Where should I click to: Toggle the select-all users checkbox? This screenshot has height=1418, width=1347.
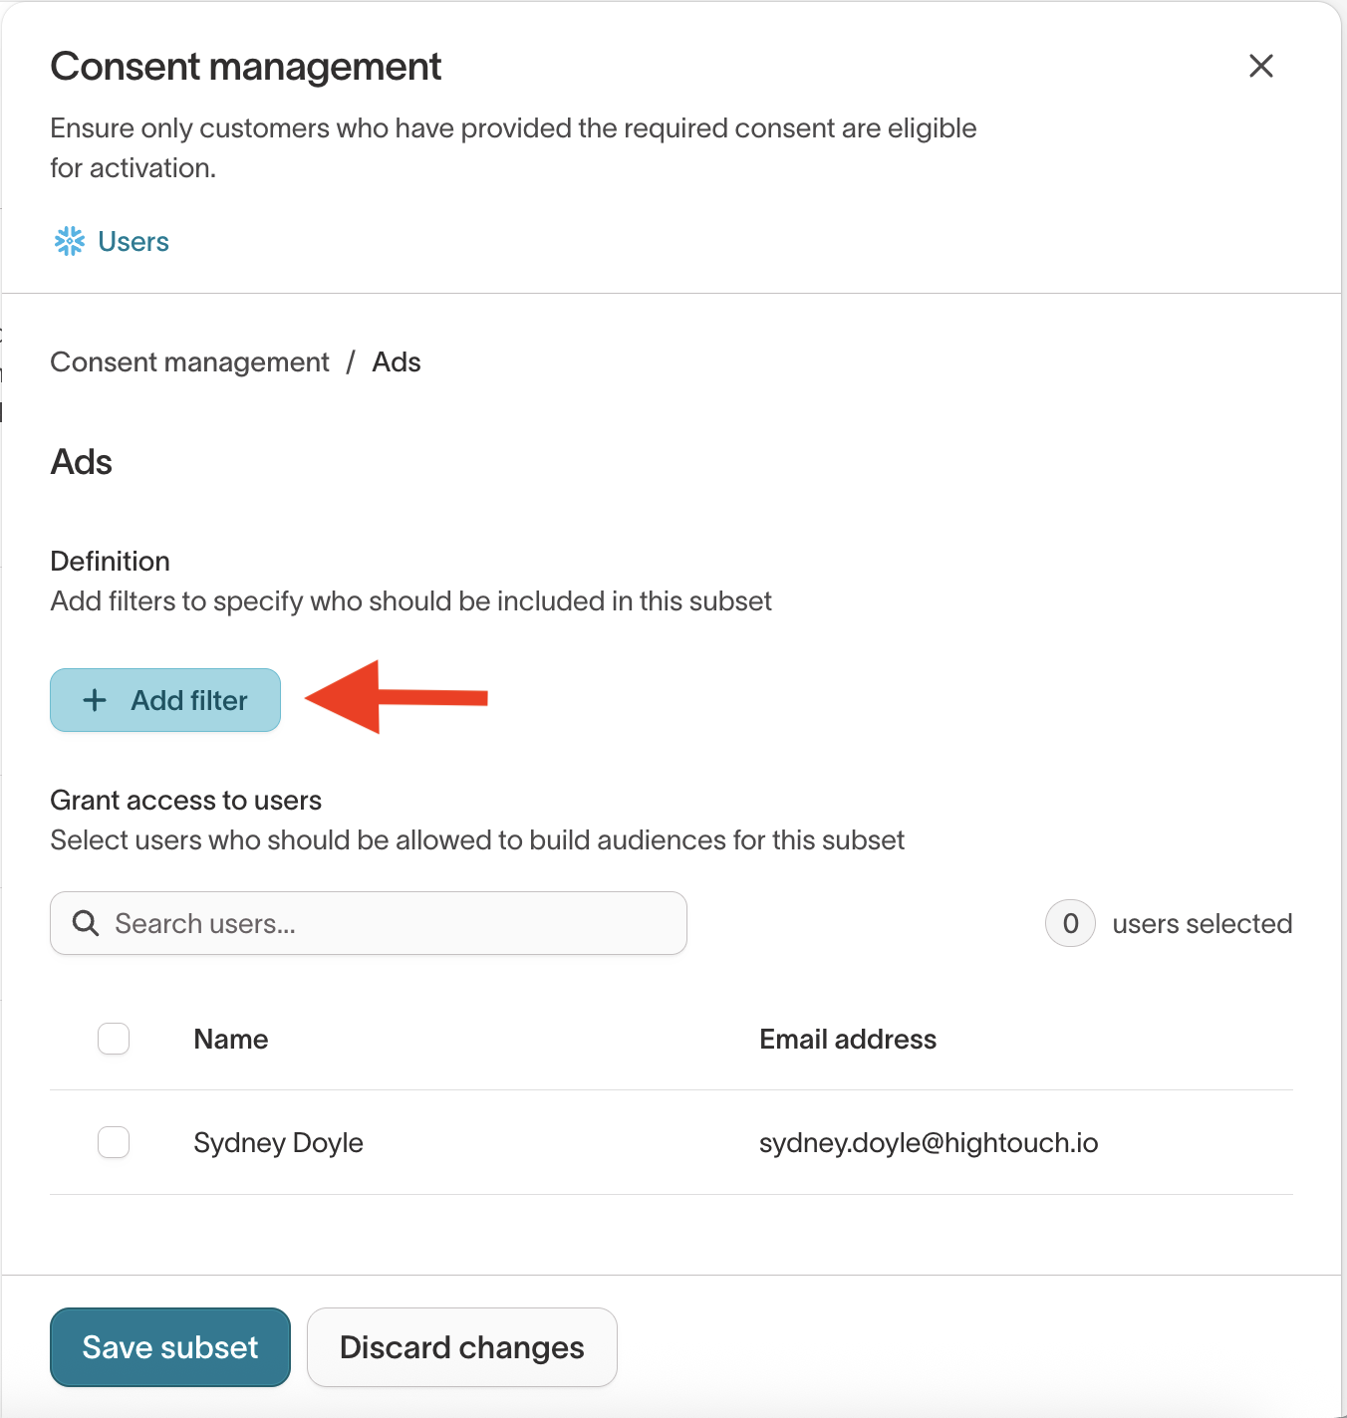click(114, 1039)
